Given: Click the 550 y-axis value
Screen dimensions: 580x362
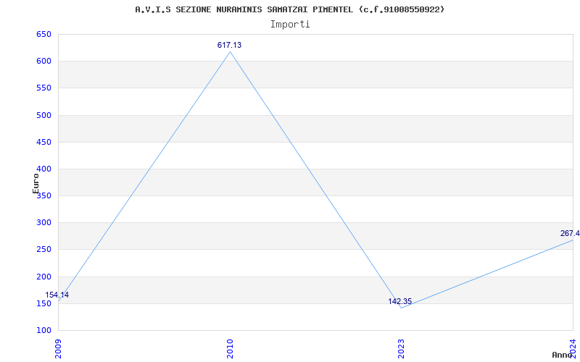Looking at the screenshot, I should pos(43,88).
